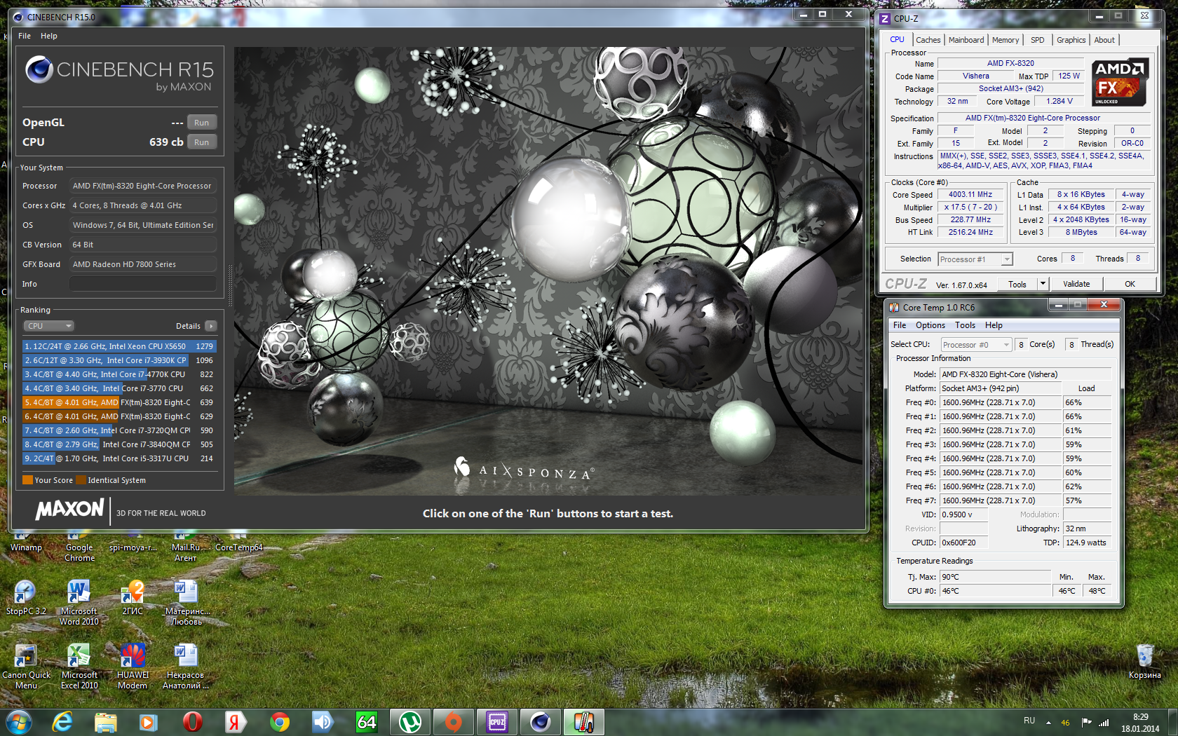
Task: Expand the Tools dropdown arrow in CPU-Z
Action: (1043, 285)
